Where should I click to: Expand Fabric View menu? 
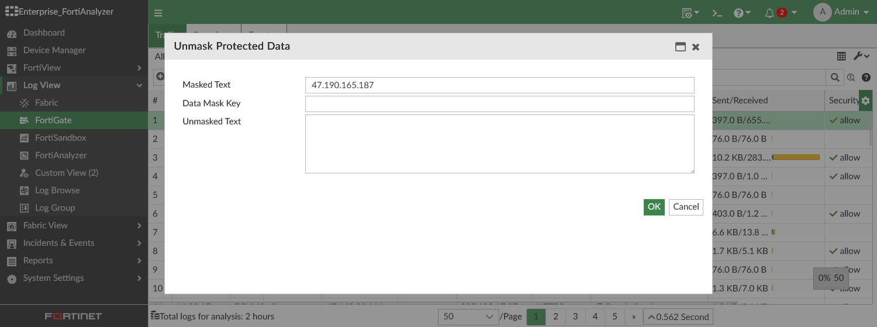point(74,225)
